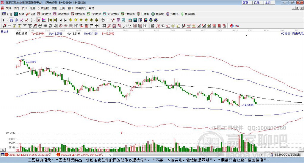Click the scrollbar right arrow in the status bar

(261, 155)
